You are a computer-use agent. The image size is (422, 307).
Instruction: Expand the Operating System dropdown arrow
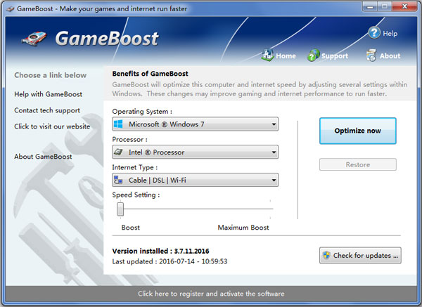[x=274, y=124]
